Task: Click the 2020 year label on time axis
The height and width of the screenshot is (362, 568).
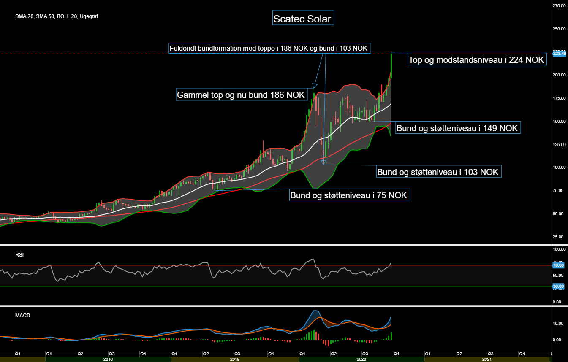Action: point(361,359)
